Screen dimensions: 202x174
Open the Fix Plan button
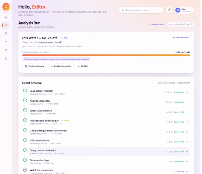[x=82, y=66]
